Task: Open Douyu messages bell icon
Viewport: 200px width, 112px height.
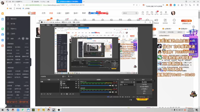Action: tap(161, 12)
